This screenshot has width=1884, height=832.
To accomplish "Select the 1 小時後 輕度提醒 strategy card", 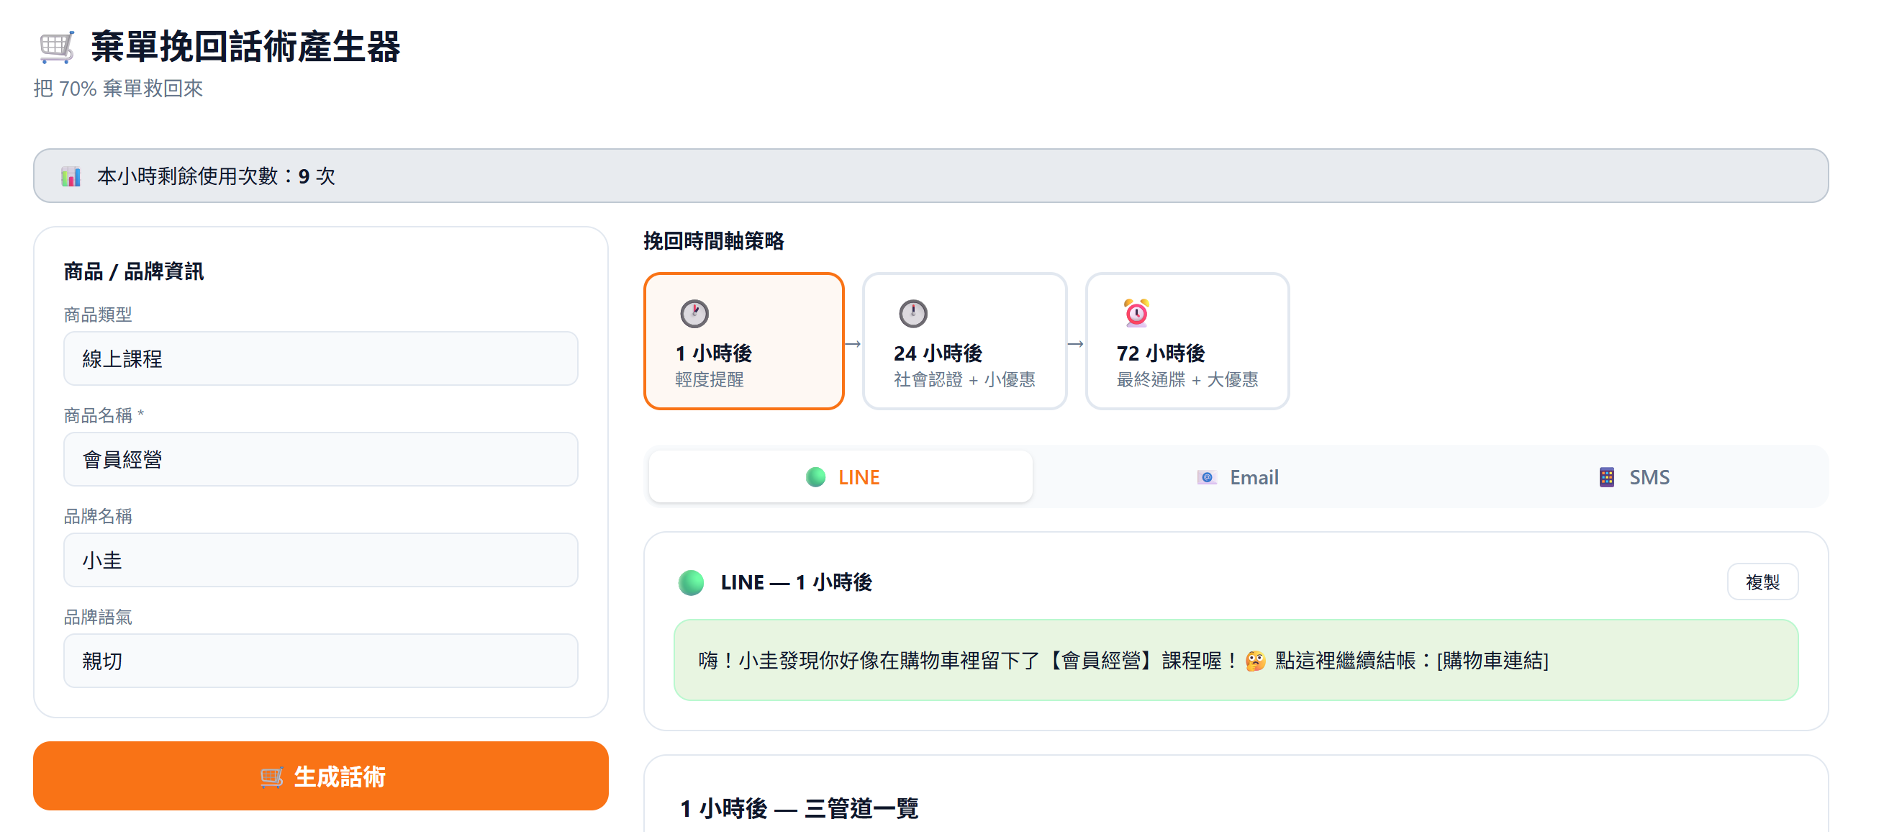I will point(743,342).
